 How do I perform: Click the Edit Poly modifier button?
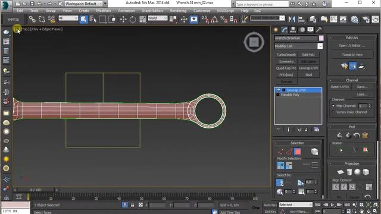coord(308,55)
